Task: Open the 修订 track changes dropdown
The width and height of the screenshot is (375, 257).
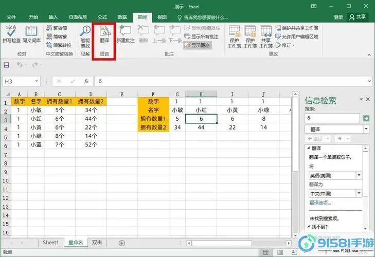Action: (x=285, y=45)
